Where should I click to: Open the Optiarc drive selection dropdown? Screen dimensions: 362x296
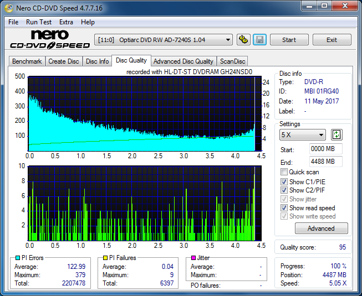tap(164, 40)
